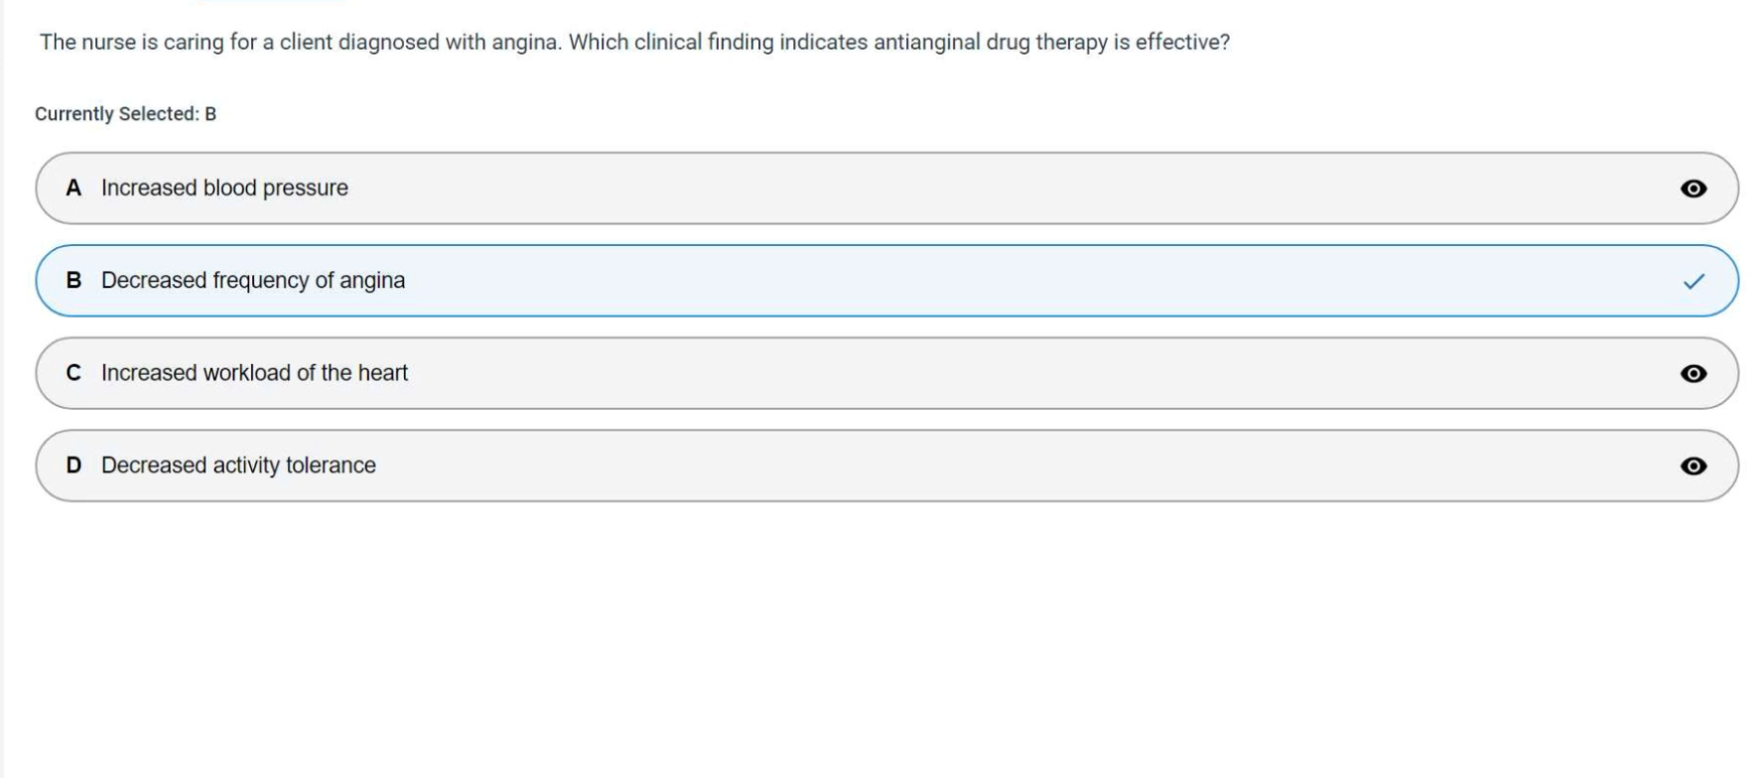The width and height of the screenshot is (1758, 778).
Task: Click the bold letter C answer label
Action: click(73, 372)
